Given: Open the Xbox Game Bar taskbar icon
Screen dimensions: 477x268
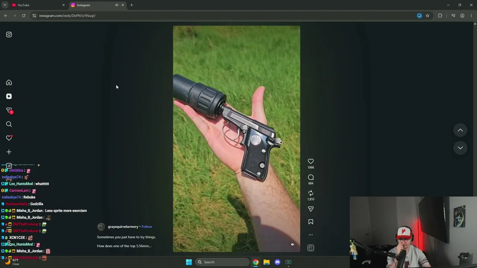Looking at the screenshot, I should 288,262.
